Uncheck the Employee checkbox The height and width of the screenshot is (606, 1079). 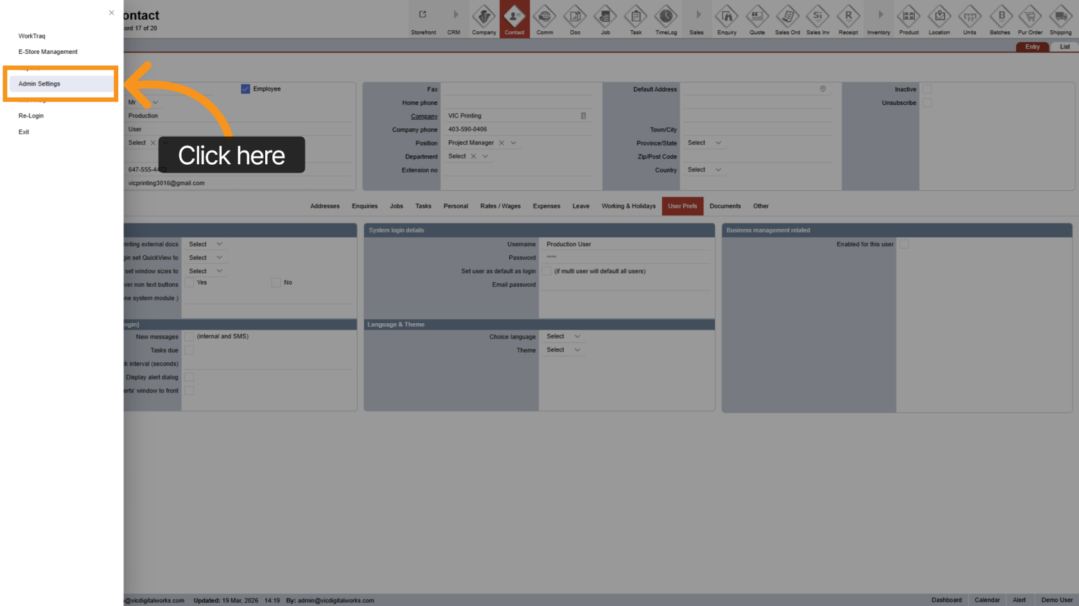click(x=245, y=89)
